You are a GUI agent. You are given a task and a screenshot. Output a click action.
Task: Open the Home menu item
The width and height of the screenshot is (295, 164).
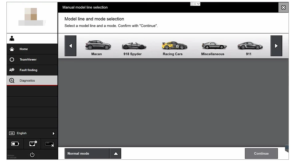point(32,49)
